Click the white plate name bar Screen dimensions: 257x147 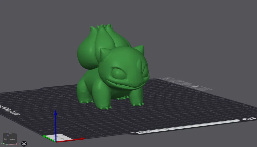(188, 127)
